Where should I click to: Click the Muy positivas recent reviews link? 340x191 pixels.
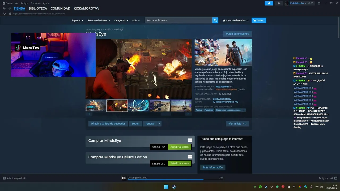[x=222, y=87]
